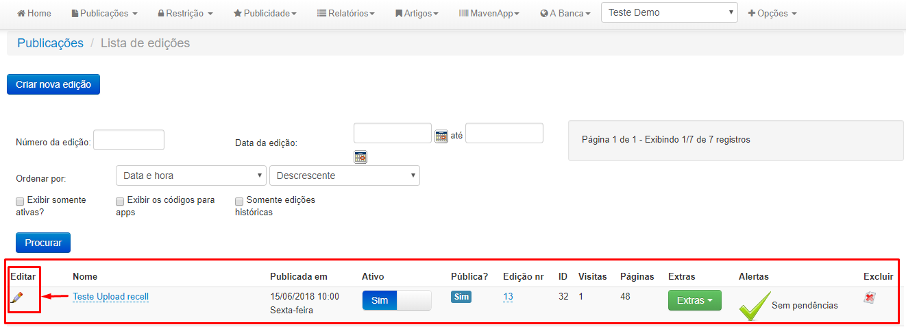The height and width of the screenshot is (327, 906).
Task: Focus the end date field after até
Action: pyautogui.click(x=504, y=133)
